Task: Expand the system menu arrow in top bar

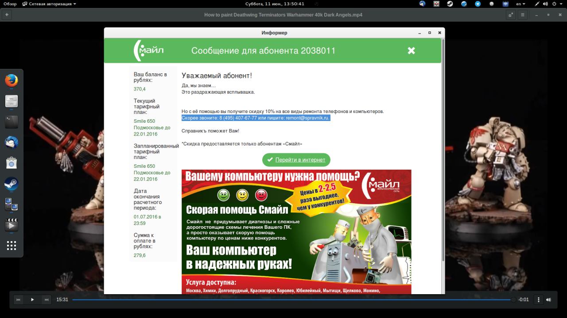Action: pos(561,4)
